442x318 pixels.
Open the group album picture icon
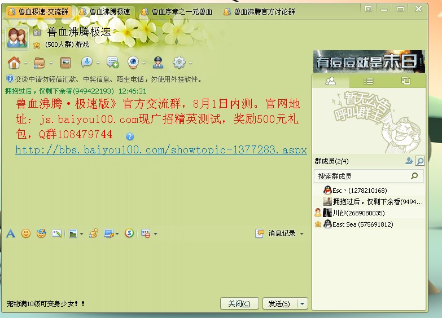click(x=65, y=63)
